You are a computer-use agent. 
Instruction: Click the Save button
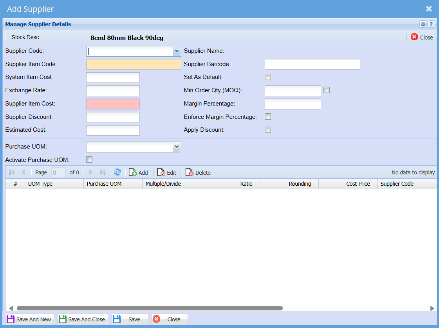tap(130, 319)
